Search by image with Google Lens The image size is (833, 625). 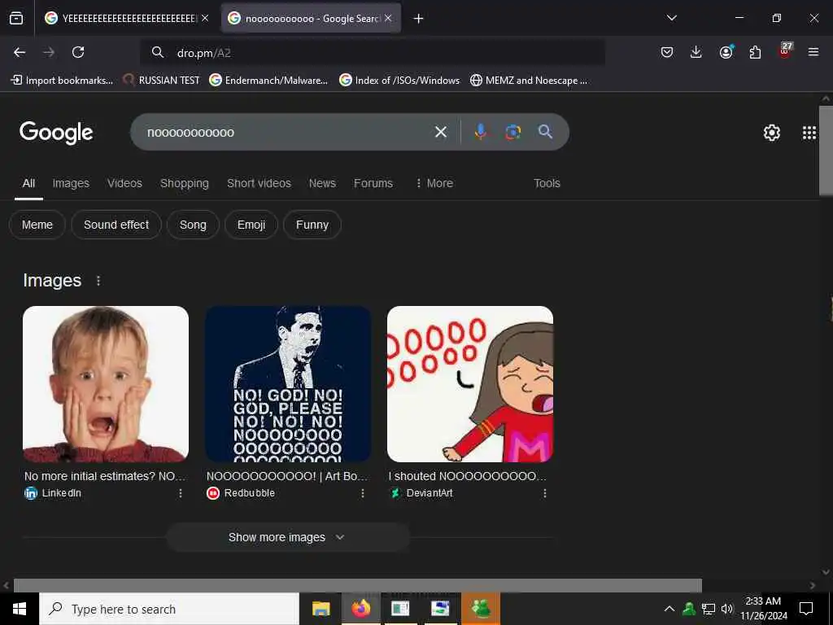512,132
